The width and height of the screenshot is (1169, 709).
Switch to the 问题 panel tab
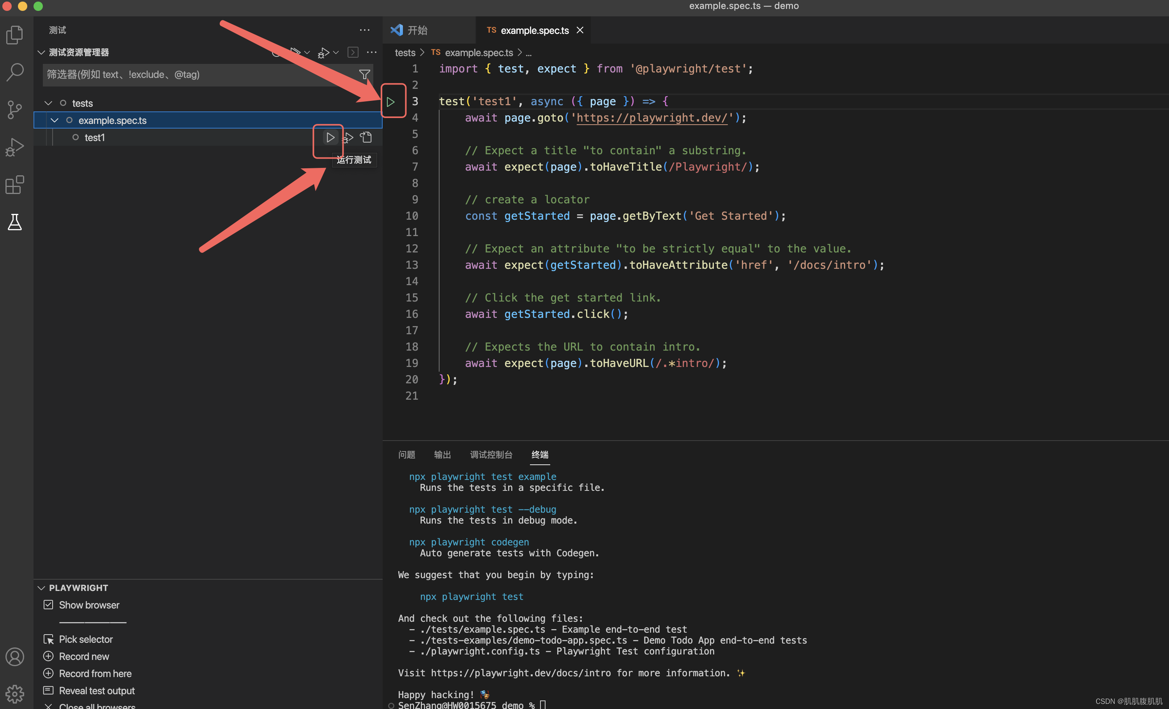(406, 455)
